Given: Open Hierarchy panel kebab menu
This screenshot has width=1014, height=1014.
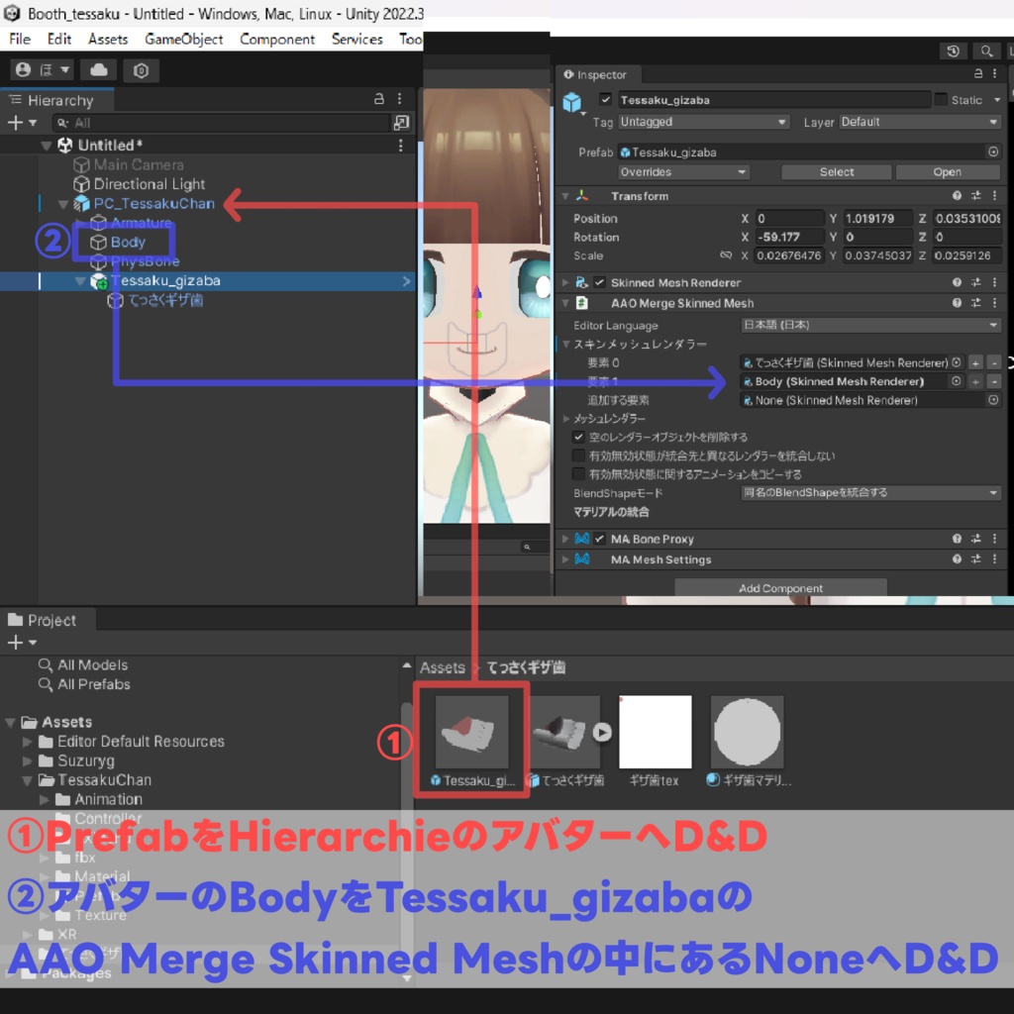Looking at the screenshot, I should (x=400, y=99).
